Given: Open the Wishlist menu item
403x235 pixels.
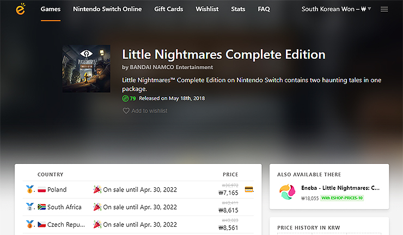Looking at the screenshot, I should click(207, 9).
